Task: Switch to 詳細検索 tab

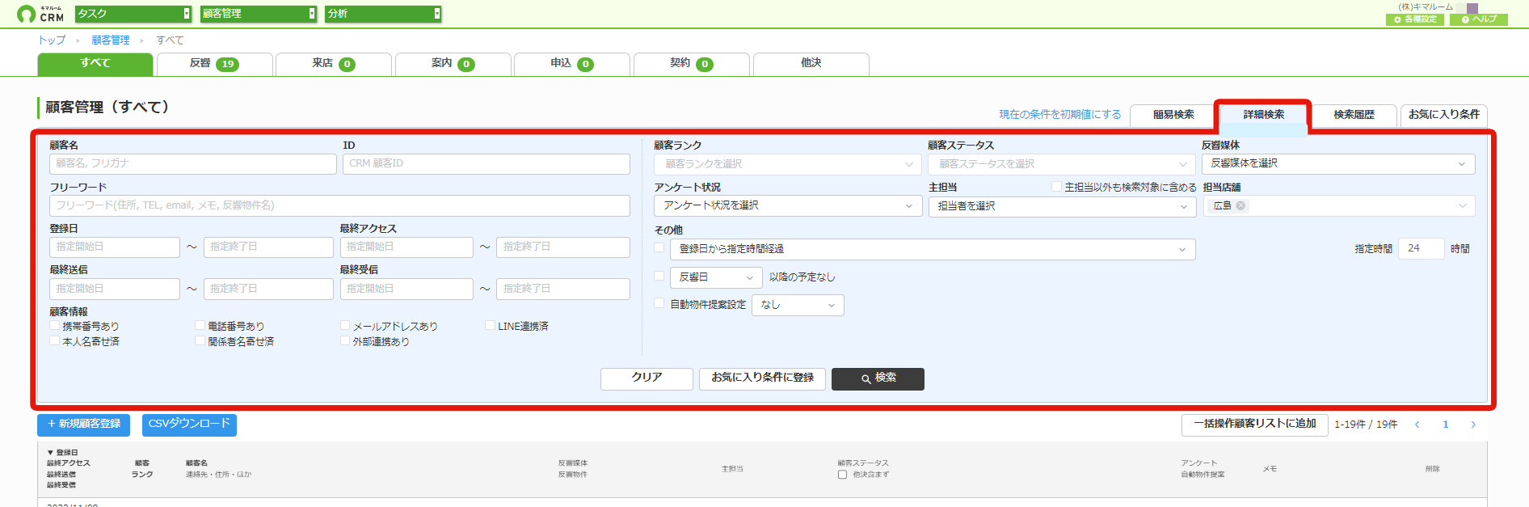Action: click(x=1264, y=115)
